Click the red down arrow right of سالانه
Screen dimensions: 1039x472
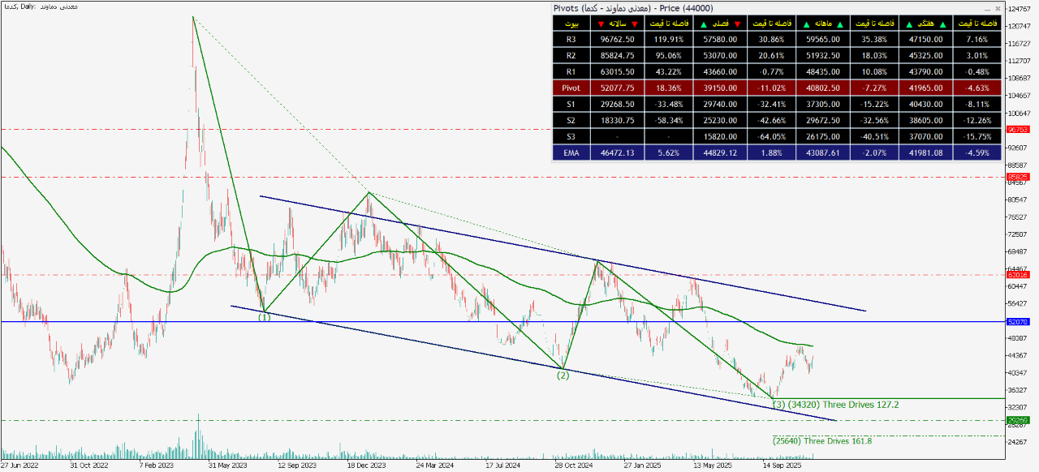tap(634, 24)
